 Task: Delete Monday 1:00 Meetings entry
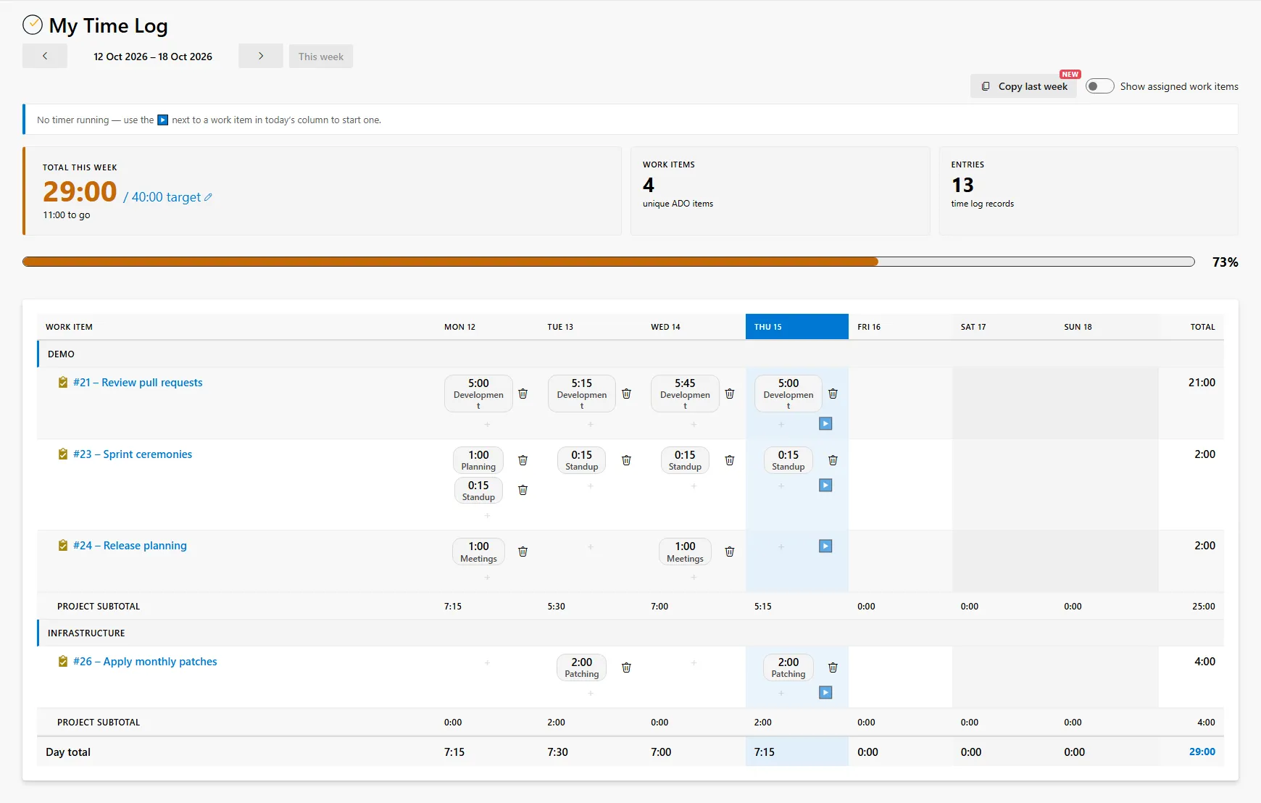523,552
